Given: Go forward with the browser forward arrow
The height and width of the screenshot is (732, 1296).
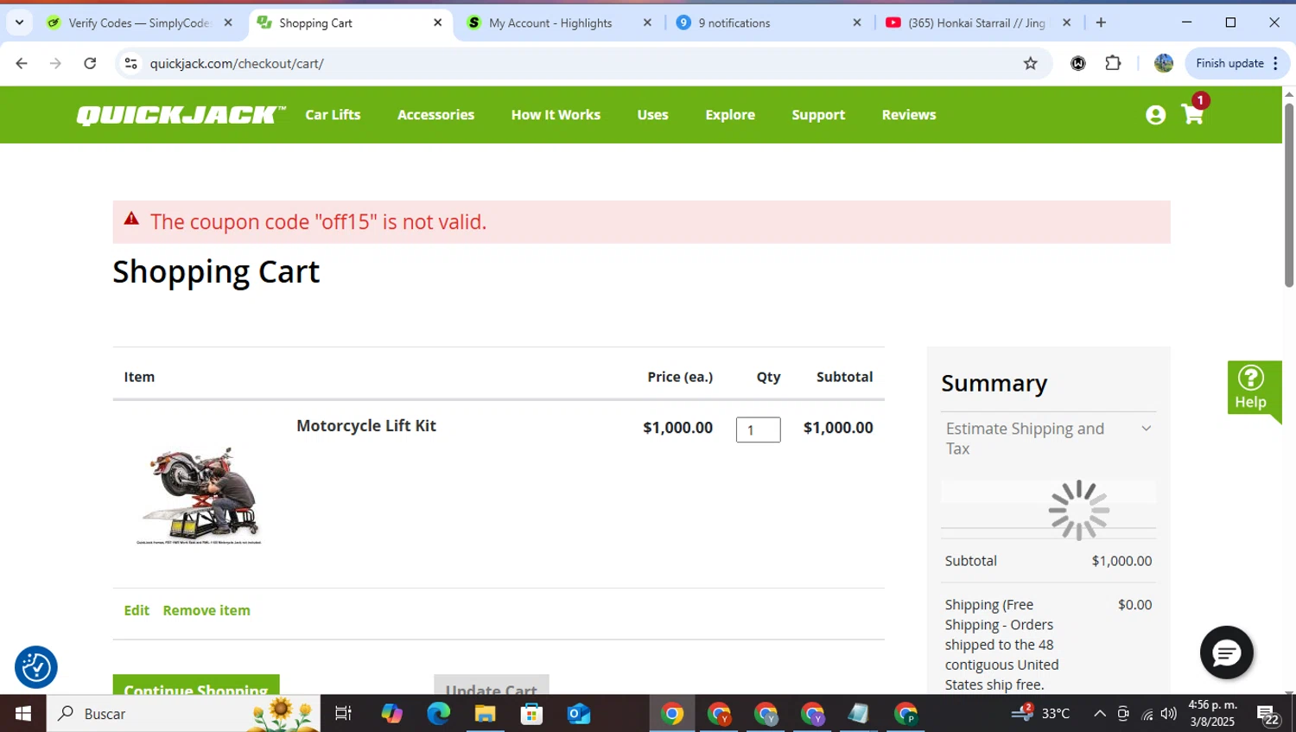Looking at the screenshot, I should point(55,63).
